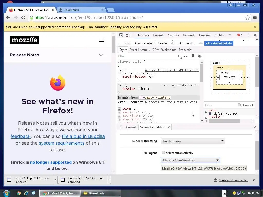Switch to the Sources tab
This screenshot has width=263, height=197.
click(x=173, y=35)
